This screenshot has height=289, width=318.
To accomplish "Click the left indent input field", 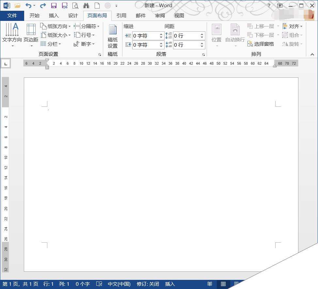I will pyautogui.click(x=146, y=36).
